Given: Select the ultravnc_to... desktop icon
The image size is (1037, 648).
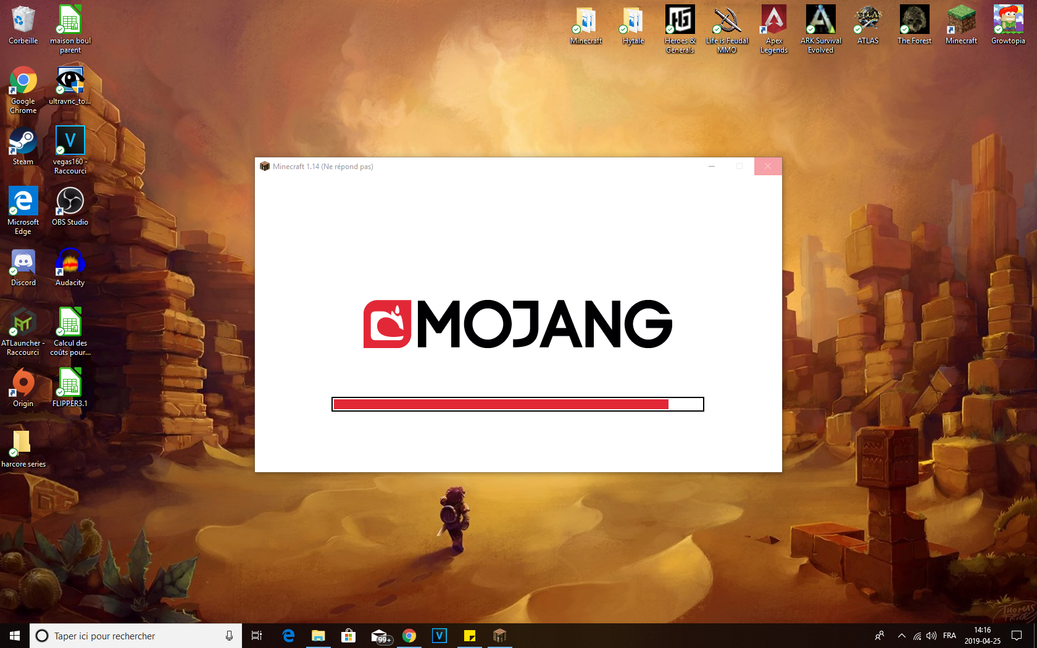Looking at the screenshot, I should [x=70, y=86].
